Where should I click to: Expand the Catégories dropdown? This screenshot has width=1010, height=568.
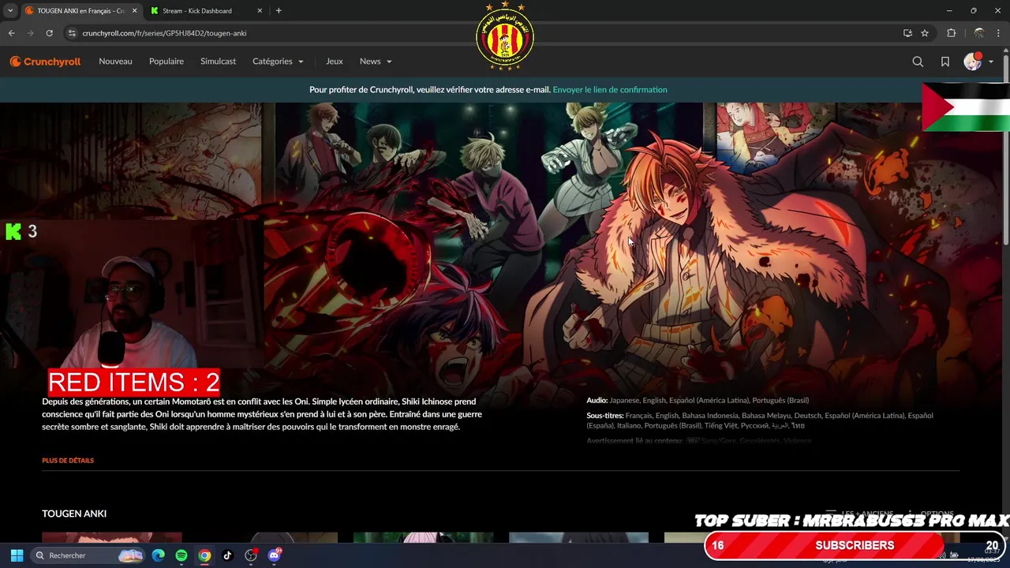(278, 62)
